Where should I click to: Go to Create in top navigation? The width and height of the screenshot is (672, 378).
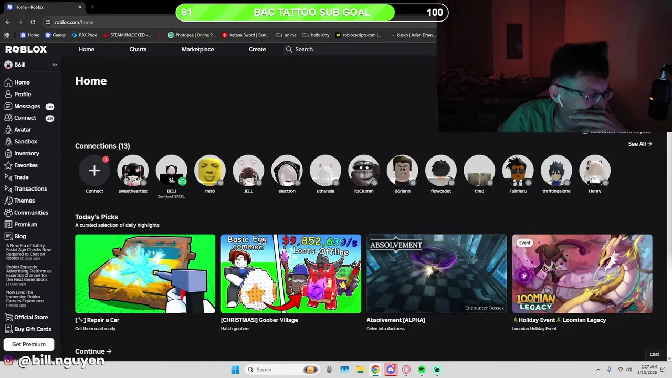257,49
